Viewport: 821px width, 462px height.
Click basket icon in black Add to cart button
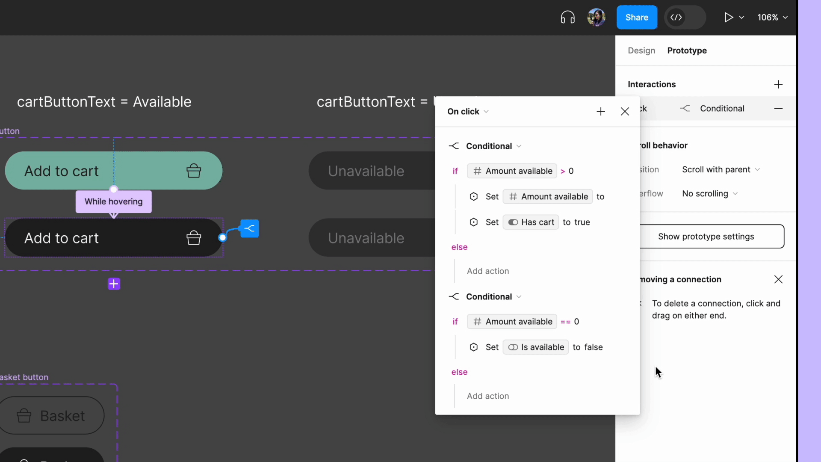pyautogui.click(x=194, y=238)
